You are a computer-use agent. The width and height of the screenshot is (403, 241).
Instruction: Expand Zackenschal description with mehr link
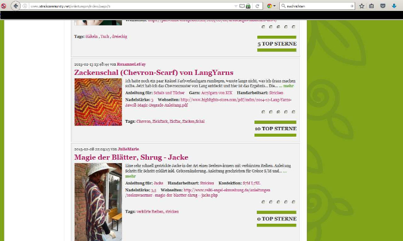coord(288,86)
